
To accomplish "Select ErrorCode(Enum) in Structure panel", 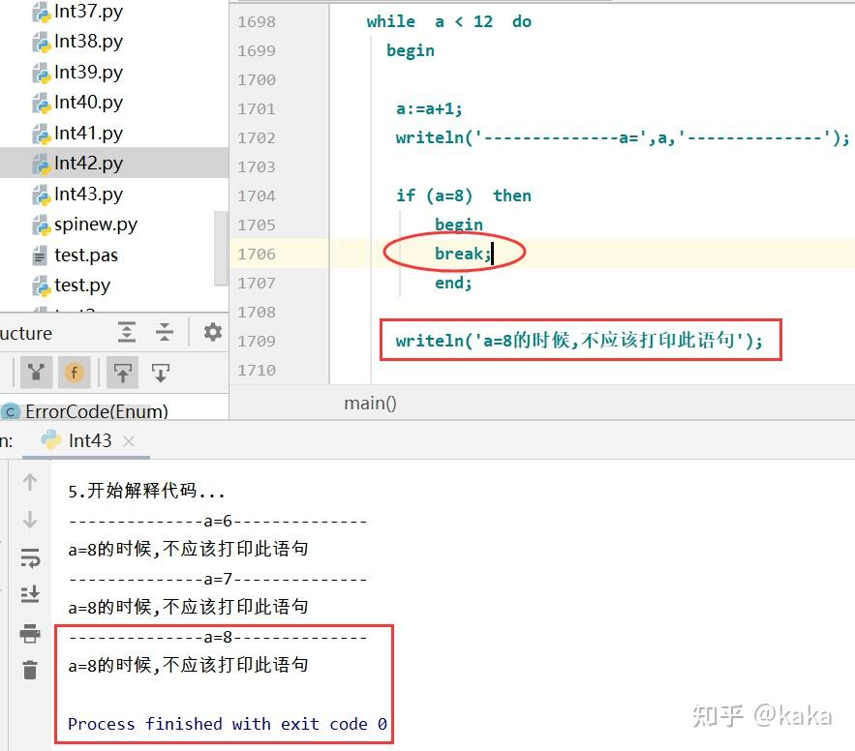I will click(96, 411).
